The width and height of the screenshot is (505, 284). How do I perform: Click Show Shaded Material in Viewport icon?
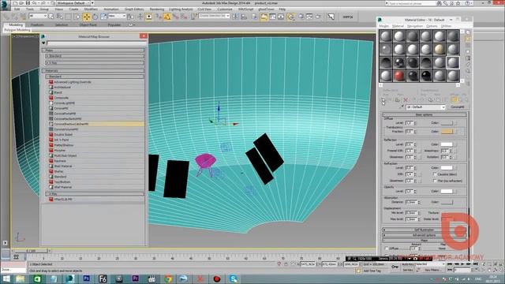click(x=454, y=100)
